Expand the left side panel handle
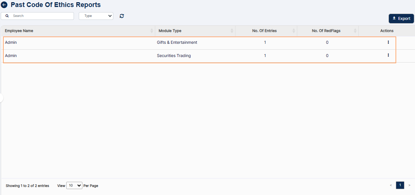 point(1,98)
